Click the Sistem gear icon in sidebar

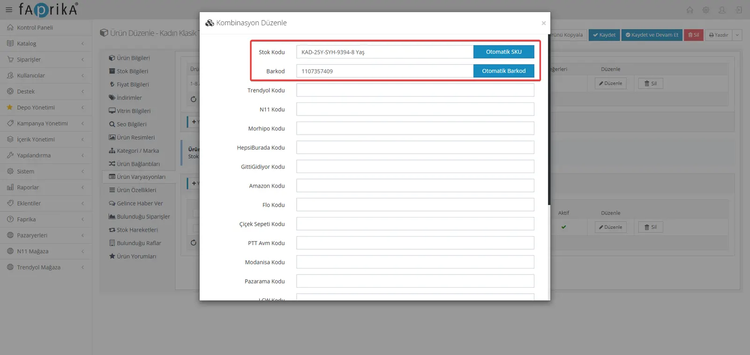click(10, 171)
